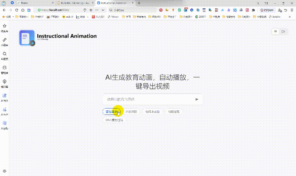Click the browser home icon

click(x=23, y=10)
